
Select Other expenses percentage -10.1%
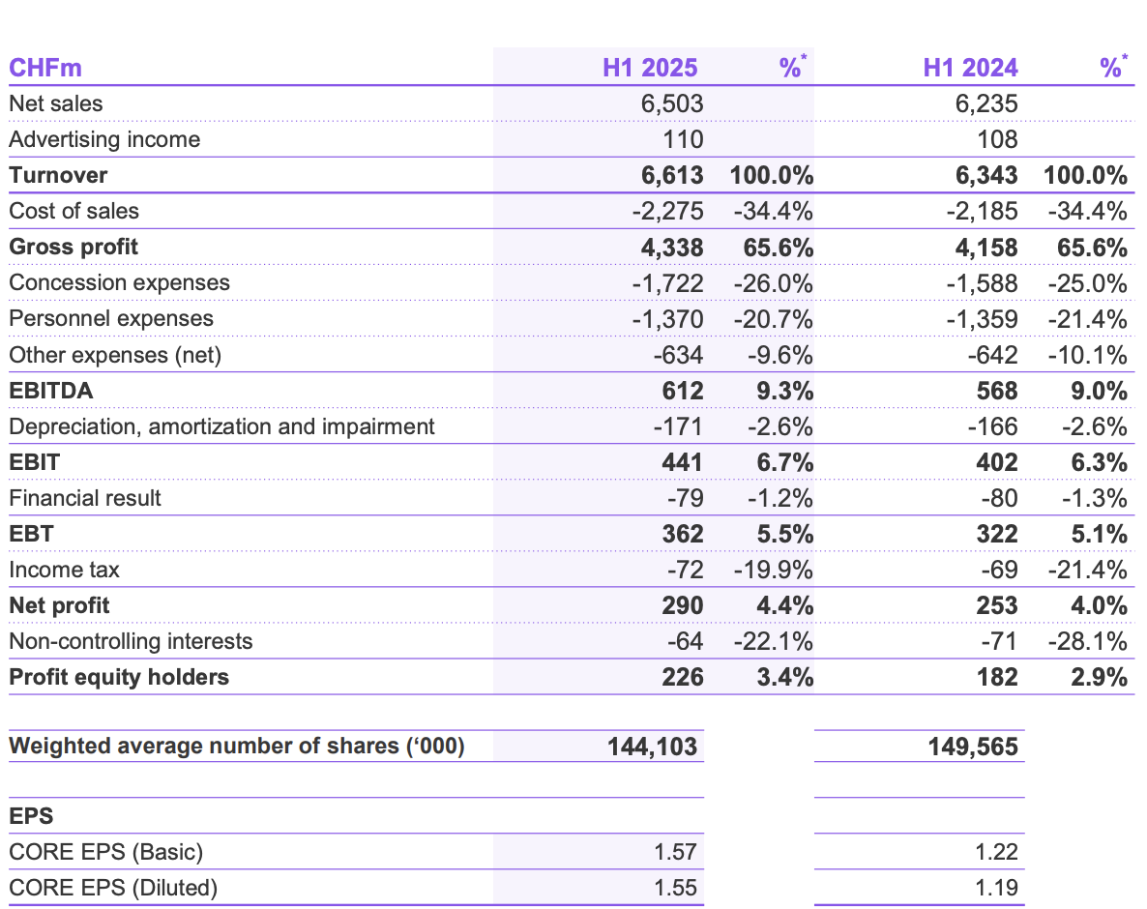pyautogui.click(x=1088, y=355)
